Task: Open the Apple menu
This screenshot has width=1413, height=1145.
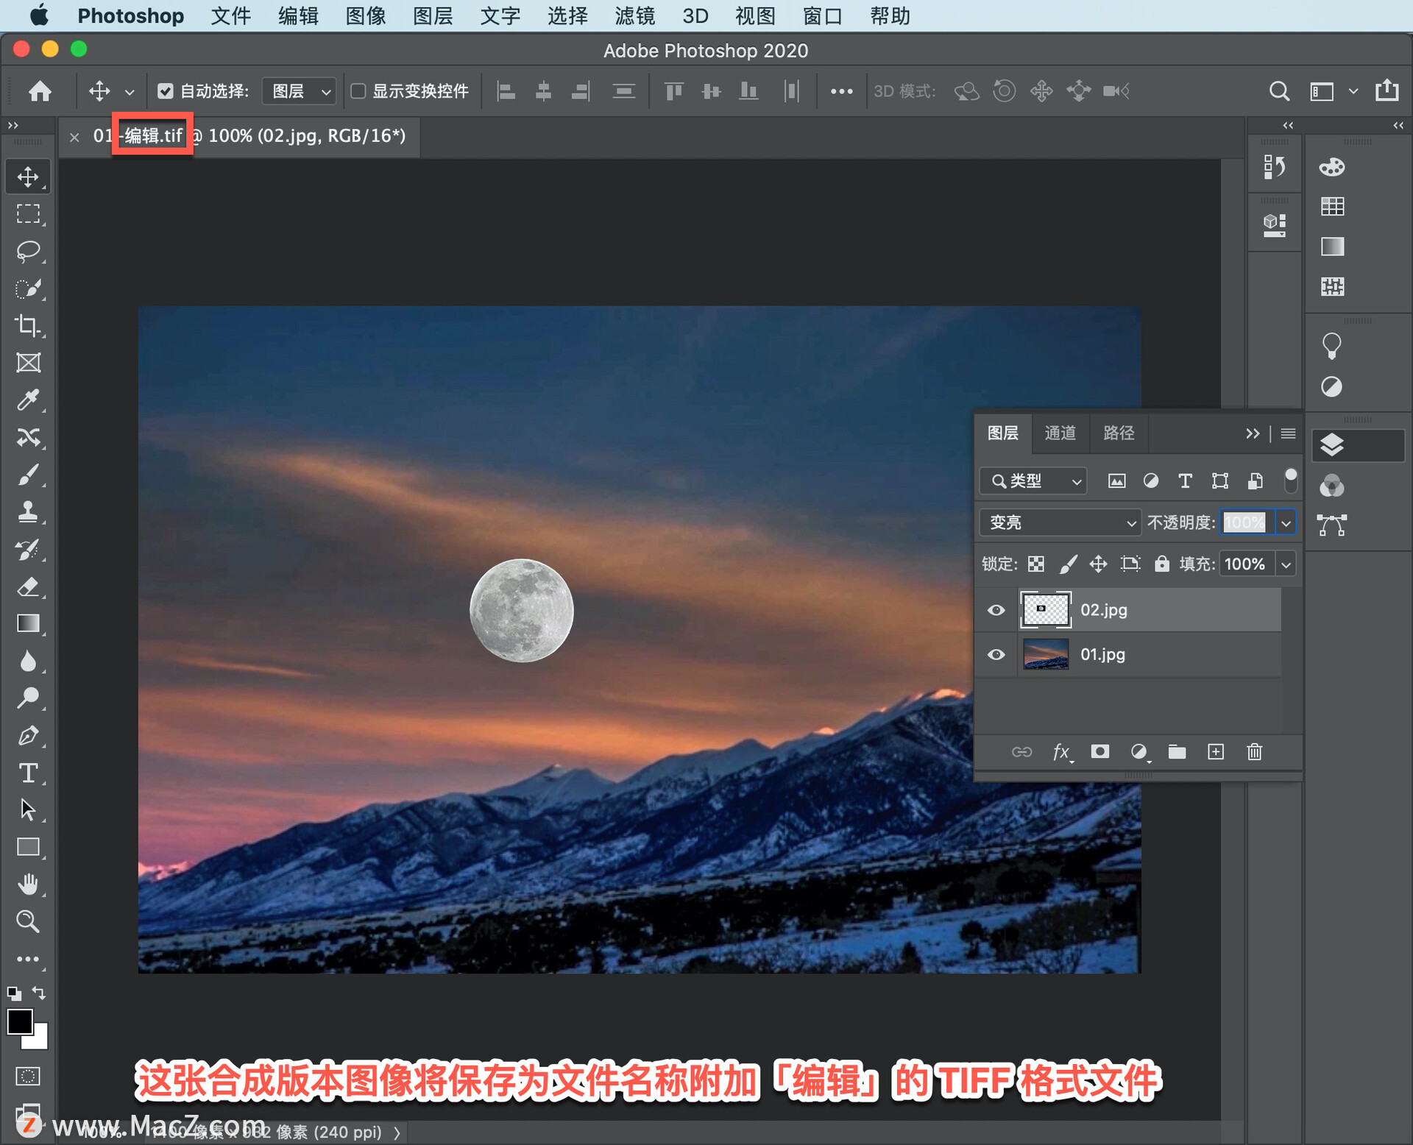Action: click(x=39, y=15)
